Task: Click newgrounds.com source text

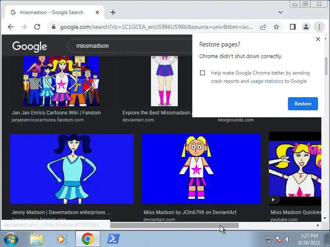Action: pos(236,120)
